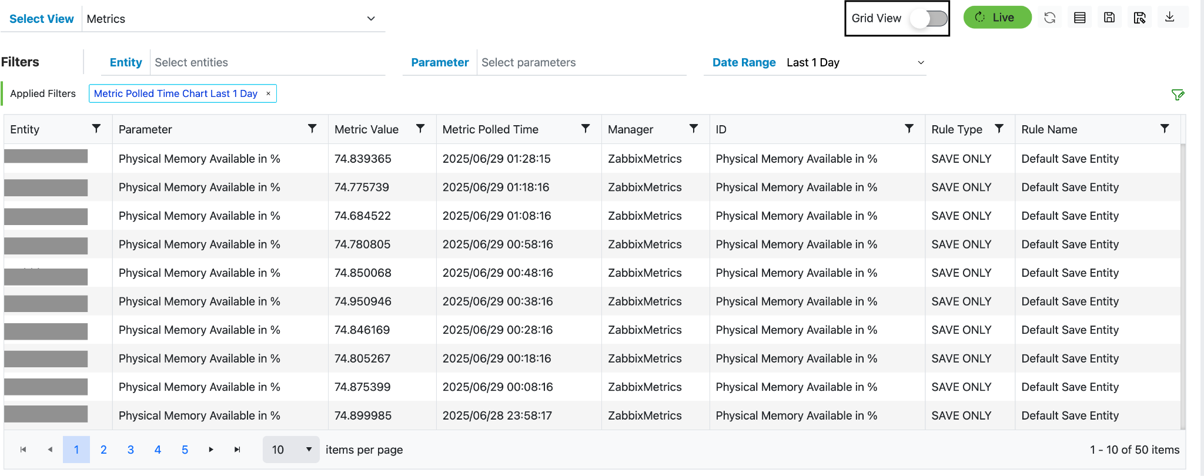Click the green Live button
This screenshot has width=1204, height=476.
tap(997, 18)
